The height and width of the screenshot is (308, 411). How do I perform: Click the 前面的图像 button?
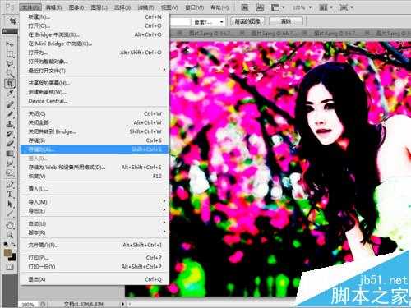tap(247, 21)
